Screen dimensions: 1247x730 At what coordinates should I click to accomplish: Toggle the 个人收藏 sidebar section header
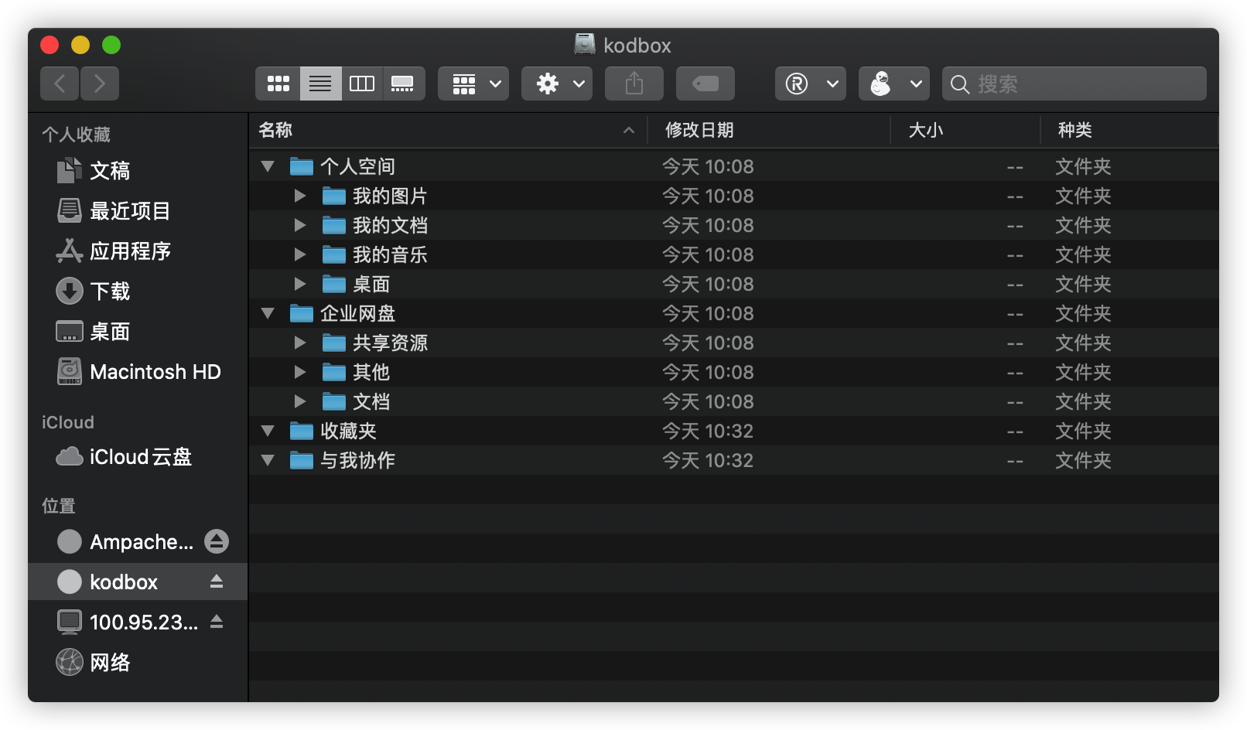(76, 135)
